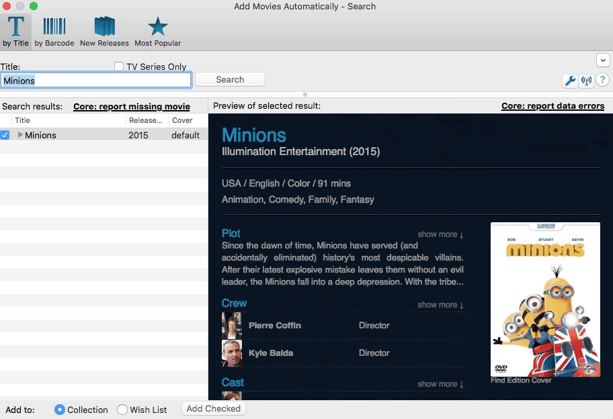Click the Minions DVD cover thumbnail
Screen dimensions: 613x419
tap(545, 299)
